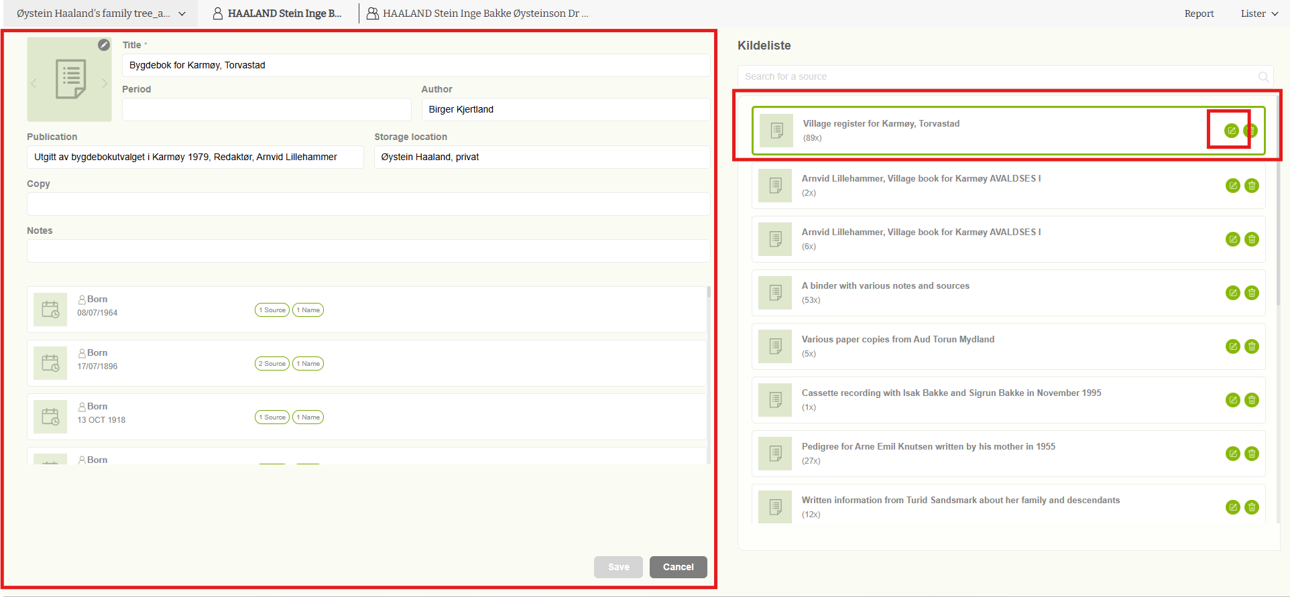The image size is (1290, 597).
Task: Click the Author input field
Action: 565,109
